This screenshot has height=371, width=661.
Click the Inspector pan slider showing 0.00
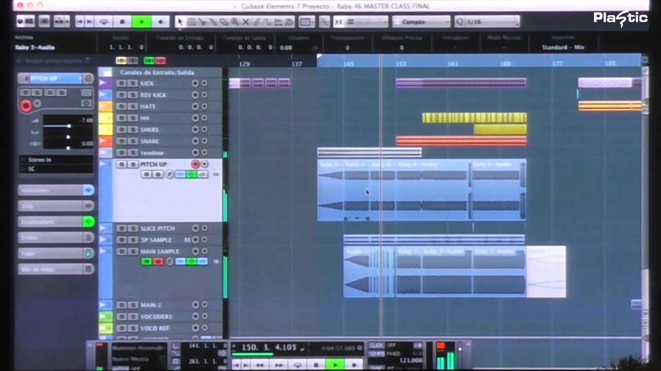point(69,143)
